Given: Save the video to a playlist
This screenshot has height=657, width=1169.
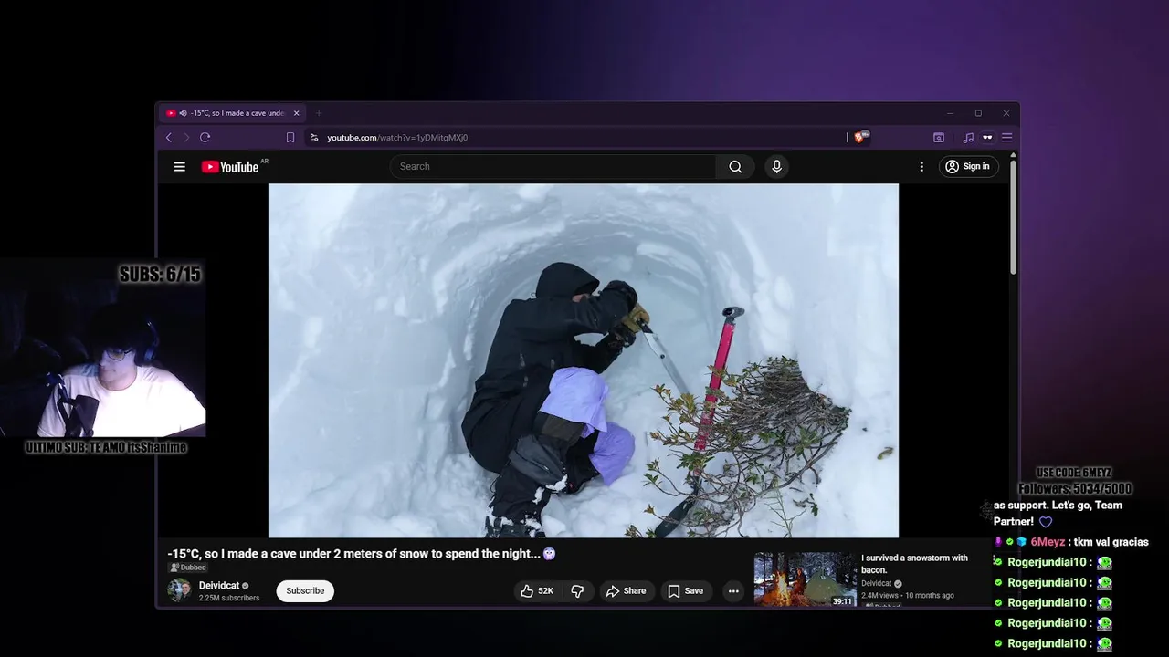Looking at the screenshot, I should pos(685,591).
